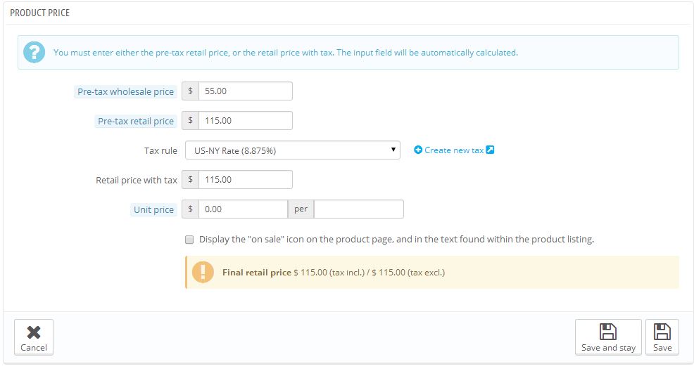Open the Create new tax link
This screenshot has height=371, width=694.
click(x=454, y=150)
